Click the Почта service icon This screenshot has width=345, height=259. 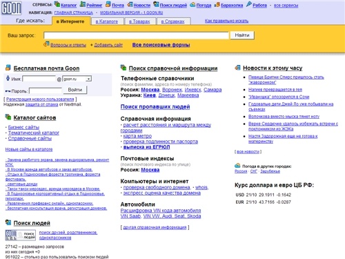click(x=108, y=4)
